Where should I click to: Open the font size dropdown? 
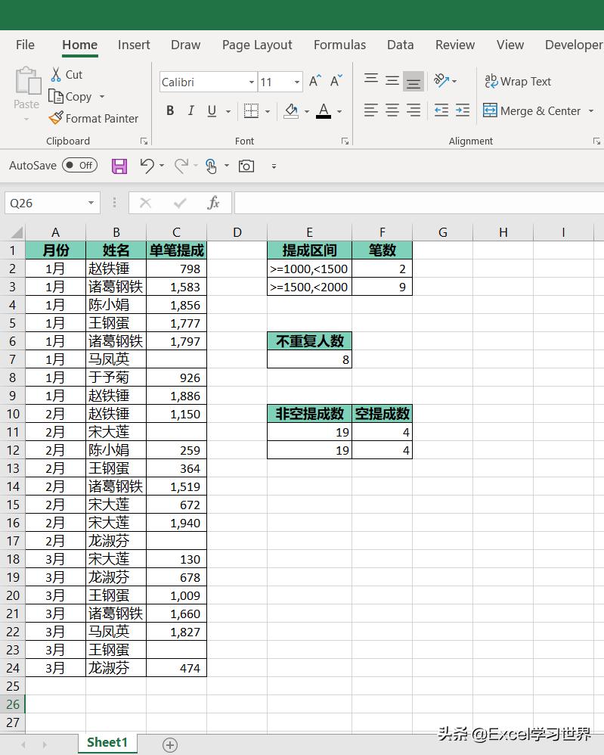[x=297, y=82]
